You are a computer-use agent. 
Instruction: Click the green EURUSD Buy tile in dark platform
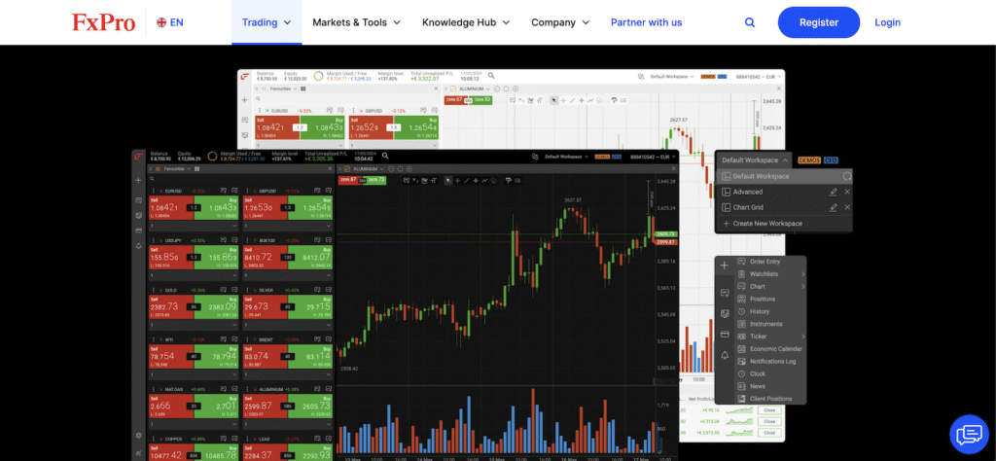[x=216, y=207]
